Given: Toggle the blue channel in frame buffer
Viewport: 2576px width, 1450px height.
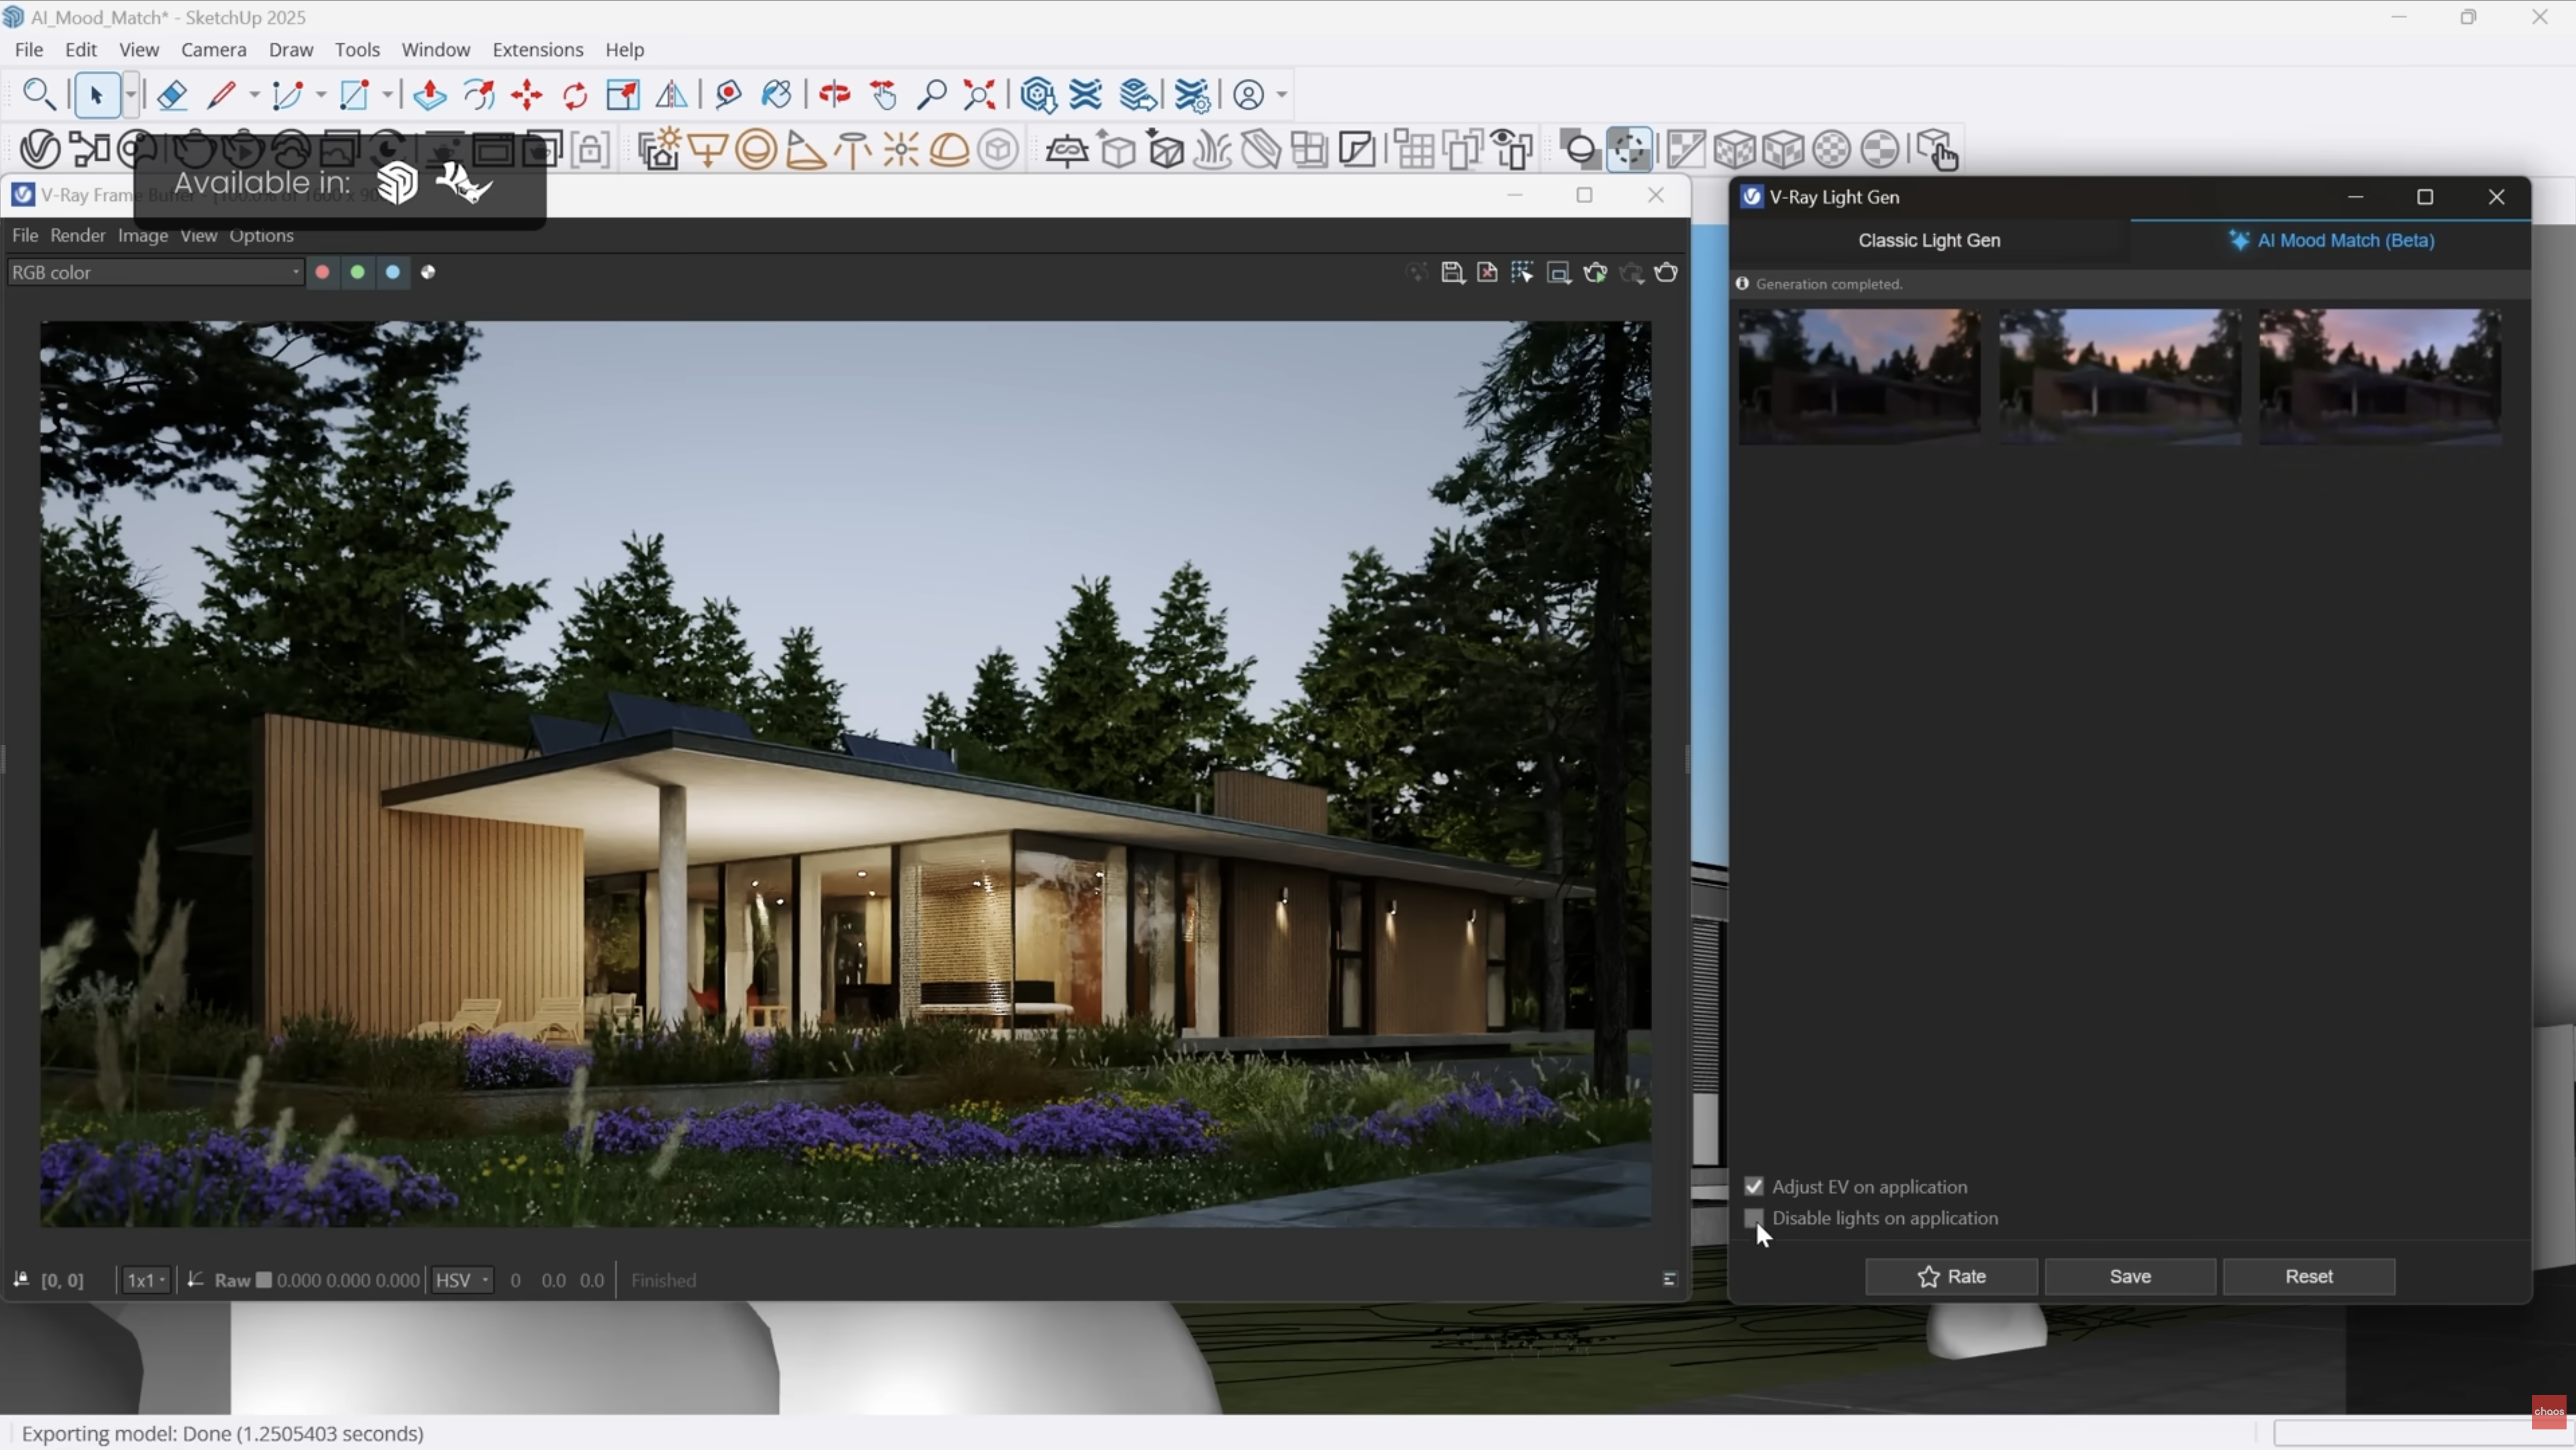Looking at the screenshot, I should (393, 272).
